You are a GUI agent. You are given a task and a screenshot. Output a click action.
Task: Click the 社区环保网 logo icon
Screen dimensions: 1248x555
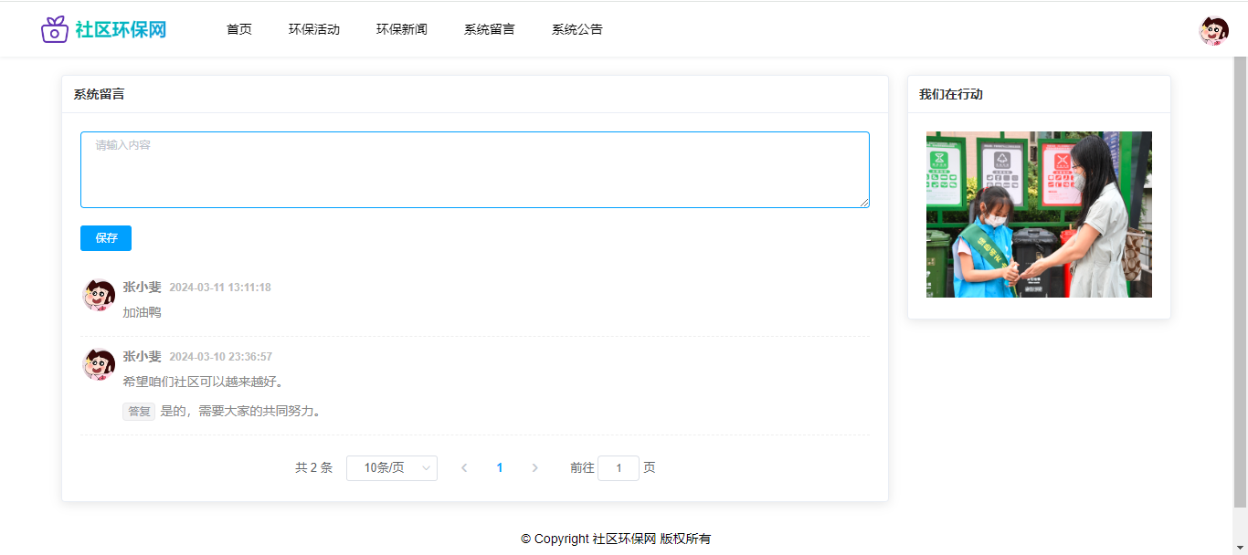[55, 29]
